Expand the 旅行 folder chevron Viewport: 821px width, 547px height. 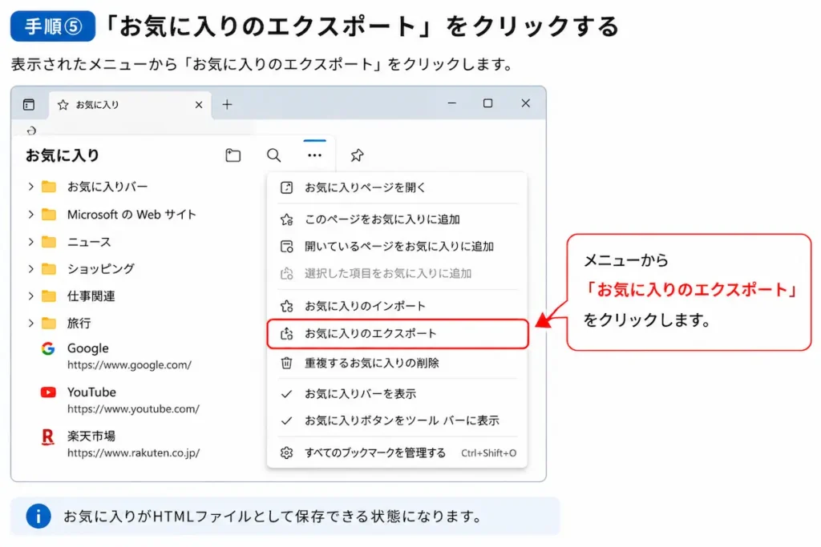[31, 324]
